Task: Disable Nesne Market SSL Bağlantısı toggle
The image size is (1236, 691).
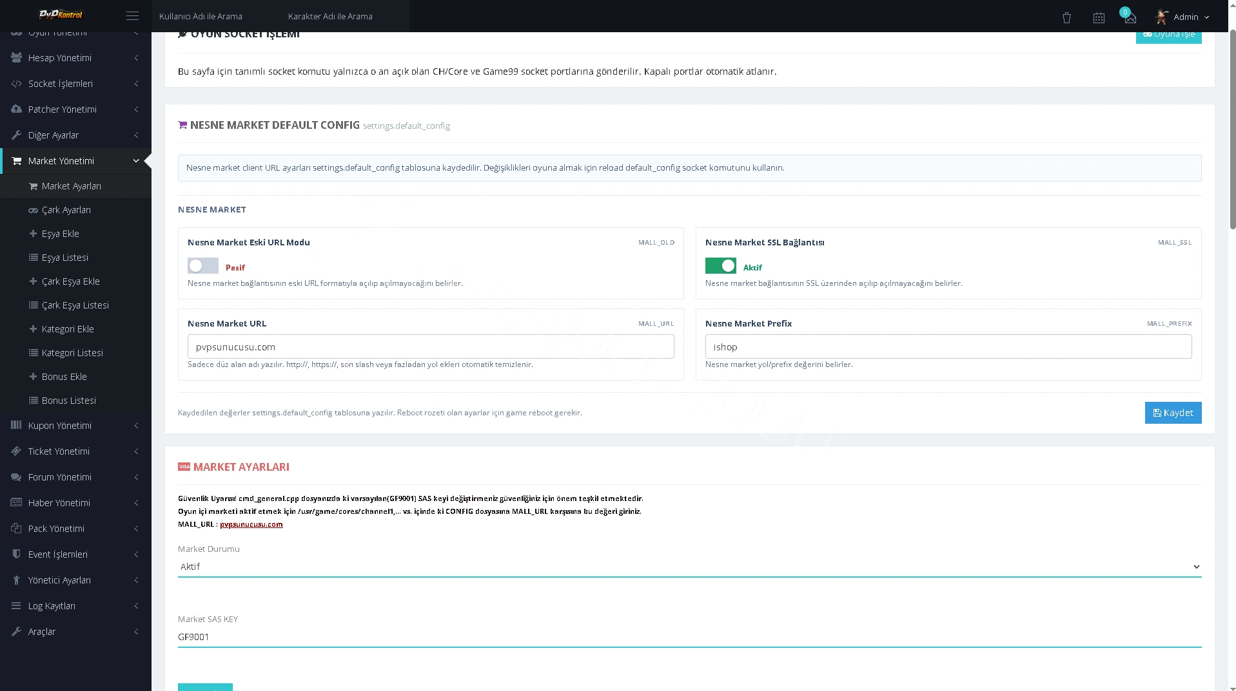Action: (x=721, y=266)
